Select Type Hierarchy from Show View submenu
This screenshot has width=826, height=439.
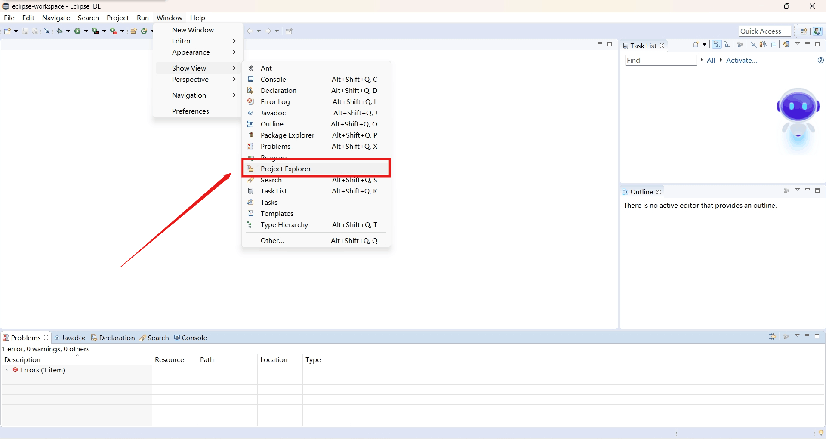[316, 224]
